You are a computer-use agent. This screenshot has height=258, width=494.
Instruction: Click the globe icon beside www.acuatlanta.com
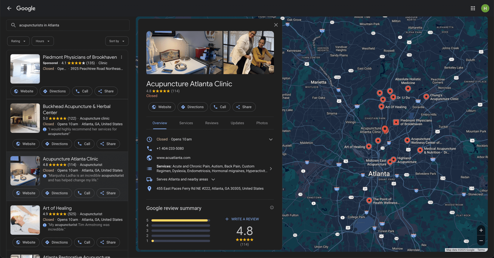tap(149, 158)
